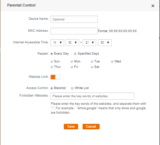Click the MAC Address input field
This screenshot has height=145, width=160.
click(74, 31)
